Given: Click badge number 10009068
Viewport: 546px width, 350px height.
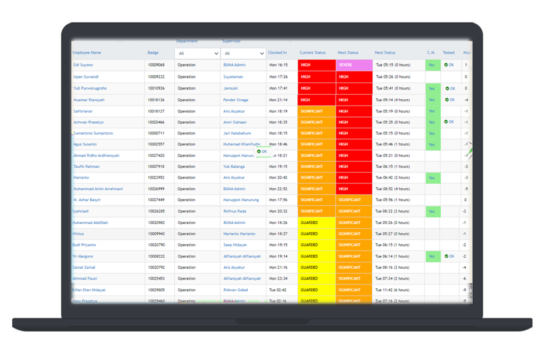Looking at the screenshot, I should [x=156, y=65].
